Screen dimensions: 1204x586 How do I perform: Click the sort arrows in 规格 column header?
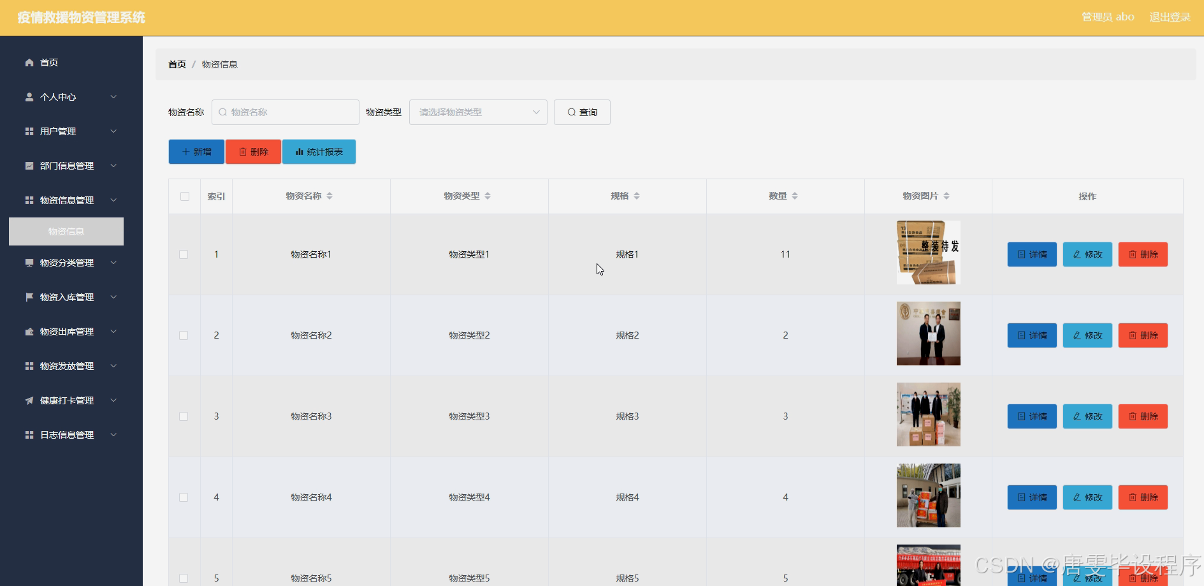coord(637,196)
